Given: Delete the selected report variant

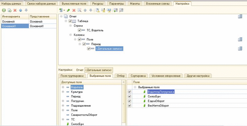Looking at the screenshot, I should point(15,10).
